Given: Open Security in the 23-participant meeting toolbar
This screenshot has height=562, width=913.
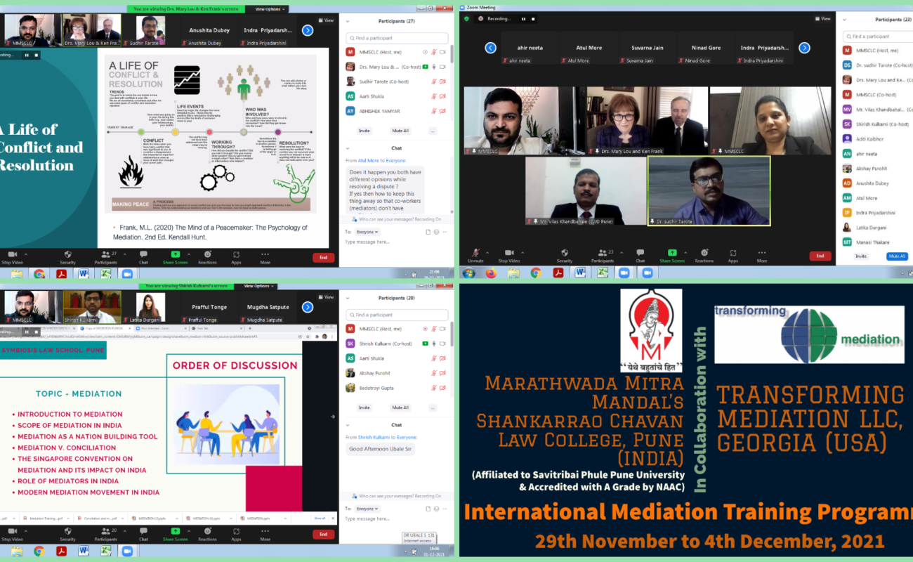Looking at the screenshot, I should tap(564, 254).
